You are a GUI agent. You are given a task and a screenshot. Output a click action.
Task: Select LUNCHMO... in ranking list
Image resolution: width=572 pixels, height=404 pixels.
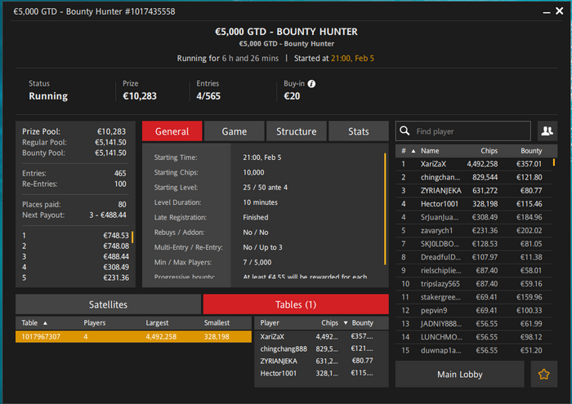(x=473, y=337)
